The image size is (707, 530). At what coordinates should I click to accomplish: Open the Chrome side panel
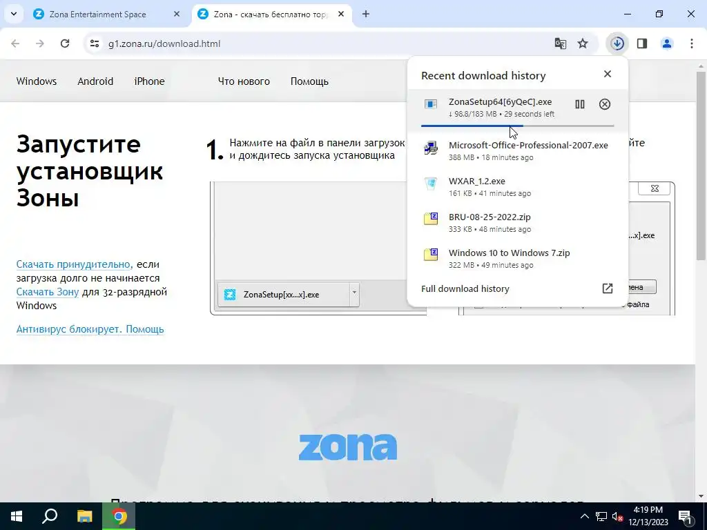click(x=642, y=43)
